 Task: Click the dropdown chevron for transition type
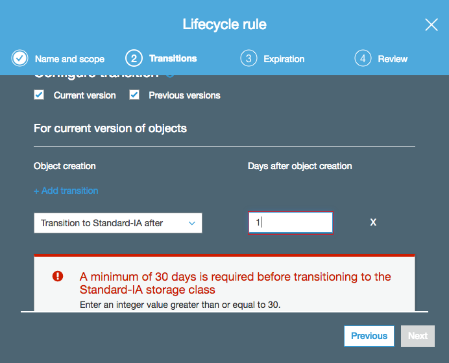192,223
